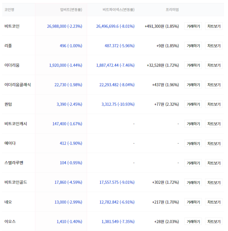Trade 퀀텀 with 거래하기 button
Image resolution: width=228 pixels, height=231 pixels.
pyautogui.click(x=193, y=104)
